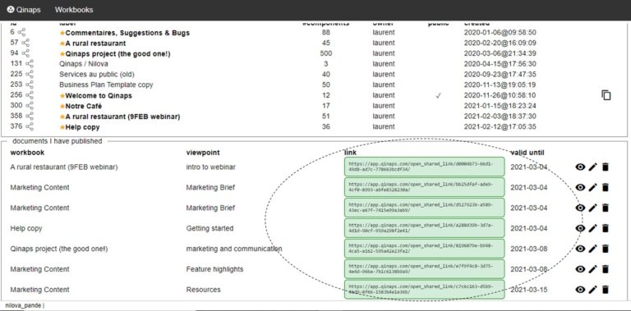Copy the Welcome to Qinaps workbook
Image resolution: width=631 pixels, height=311 pixels.
pyautogui.click(x=606, y=95)
